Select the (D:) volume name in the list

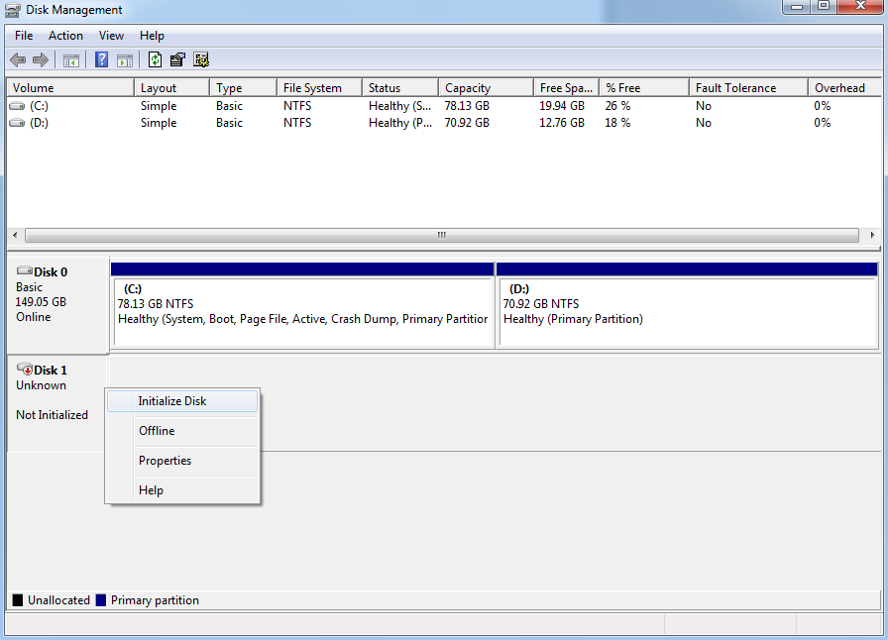[x=39, y=123]
